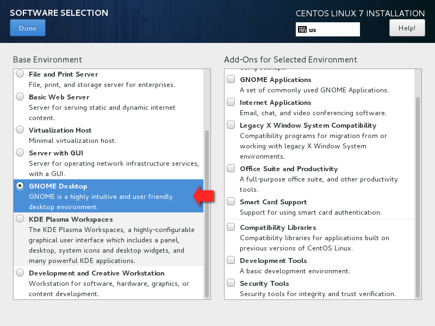Click the 'Virtualization Host' label text
The height and width of the screenshot is (326, 435).
point(60,130)
